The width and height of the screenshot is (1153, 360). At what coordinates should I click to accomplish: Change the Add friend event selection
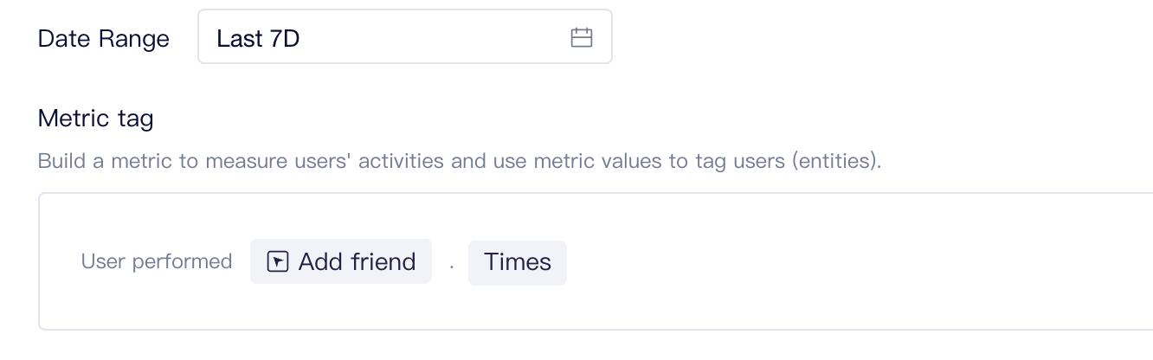click(341, 261)
